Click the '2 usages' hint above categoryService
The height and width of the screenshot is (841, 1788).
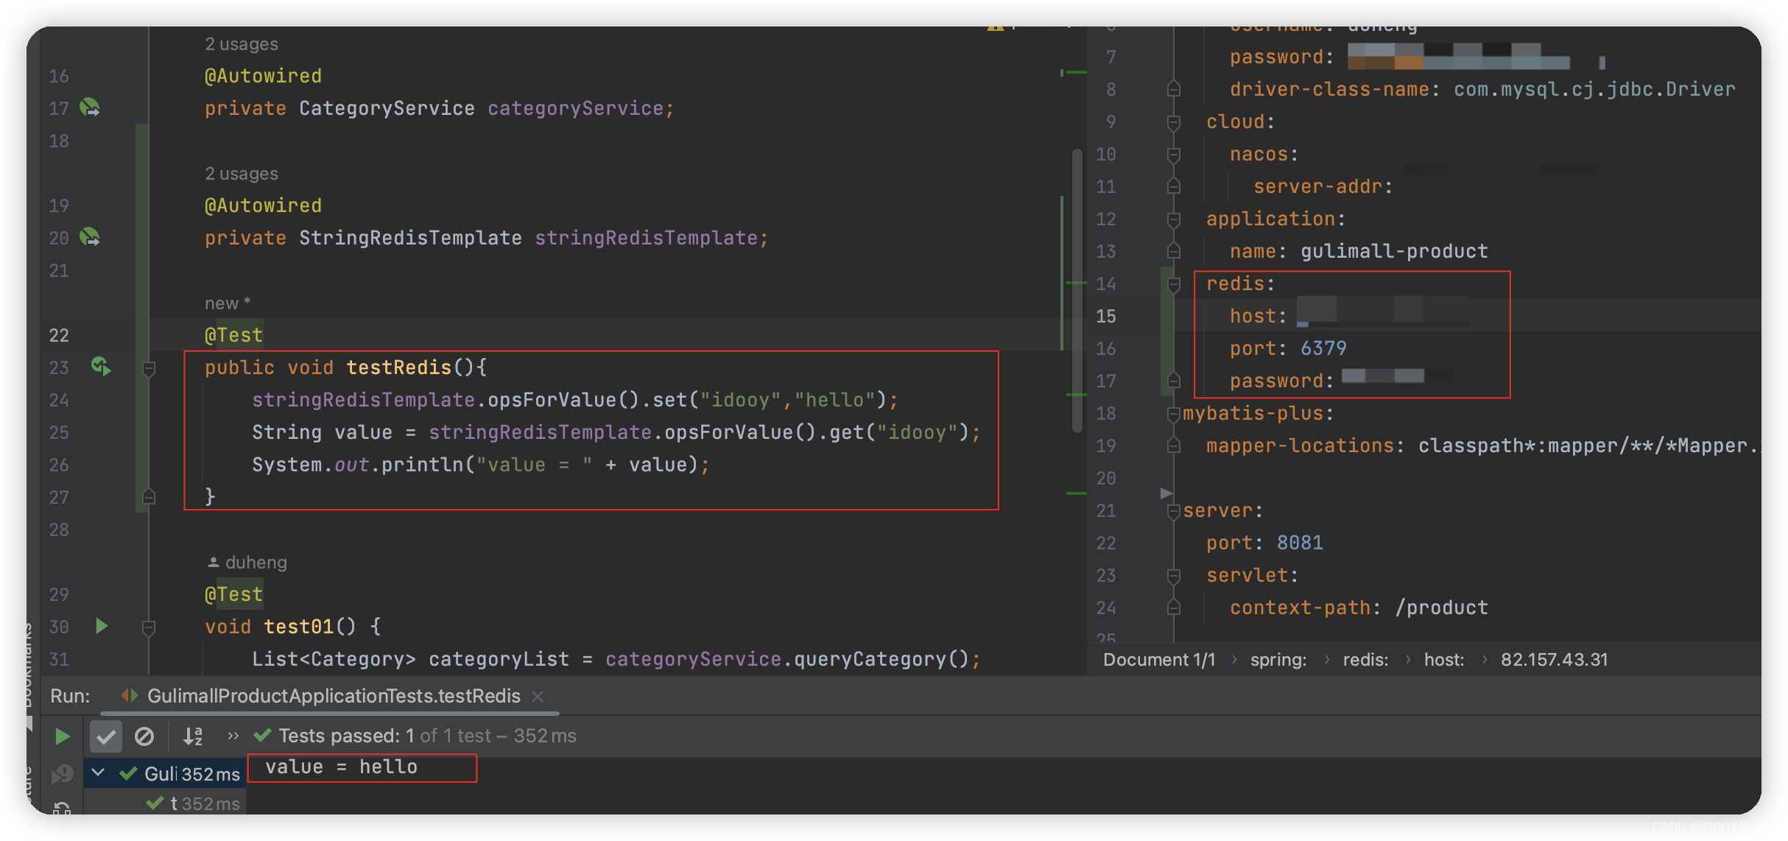[242, 44]
